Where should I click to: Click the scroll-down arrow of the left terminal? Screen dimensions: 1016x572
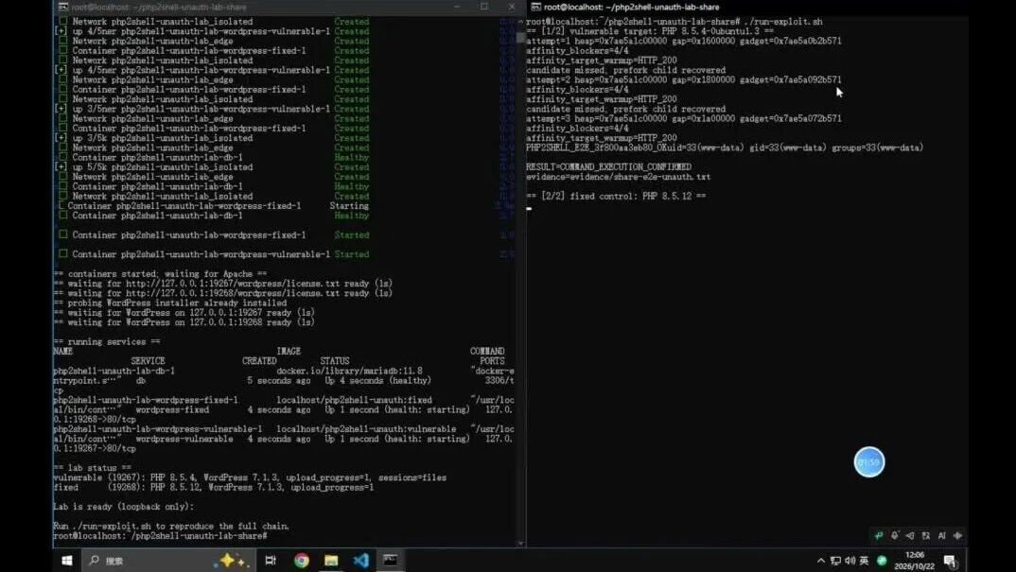tap(520, 543)
